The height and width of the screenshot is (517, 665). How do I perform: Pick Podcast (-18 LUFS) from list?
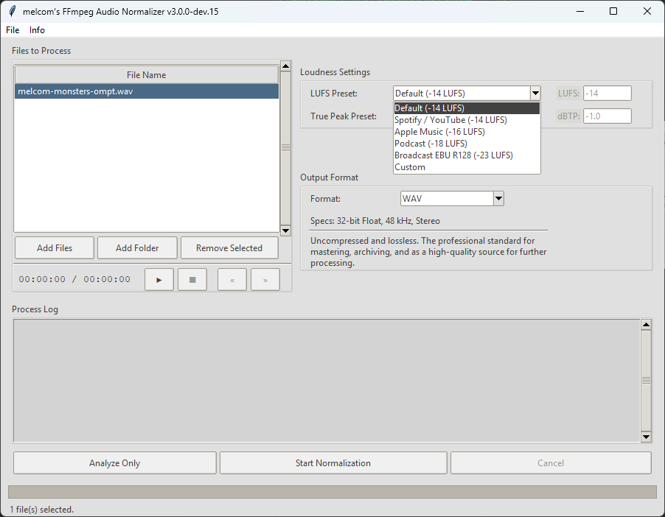pyautogui.click(x=431, y=144)
